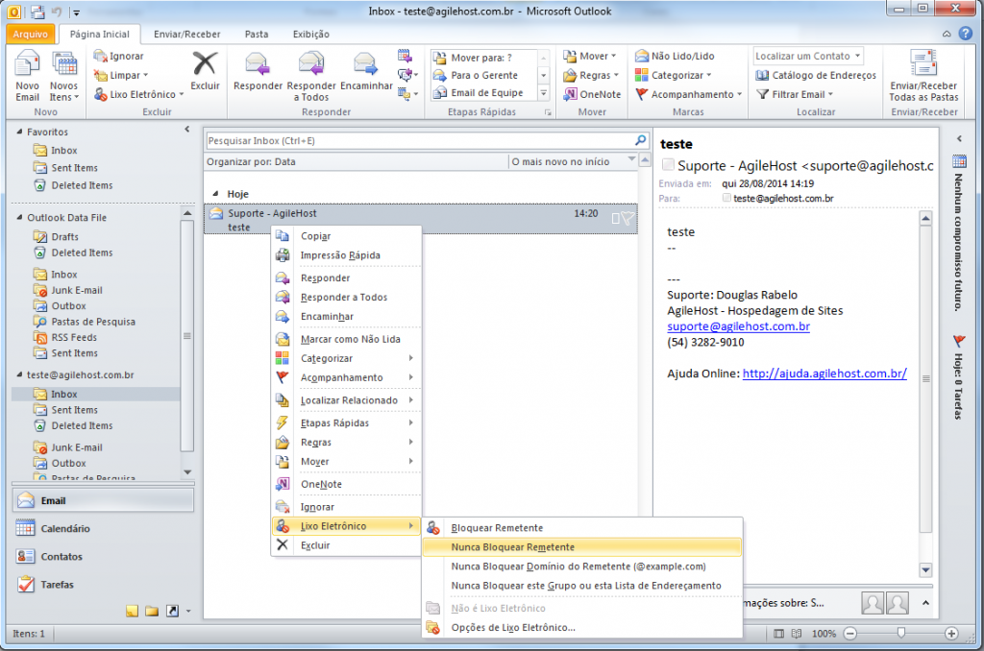Click the Organizar por: Data header
The image size is (984, 651).
(251, 162)
